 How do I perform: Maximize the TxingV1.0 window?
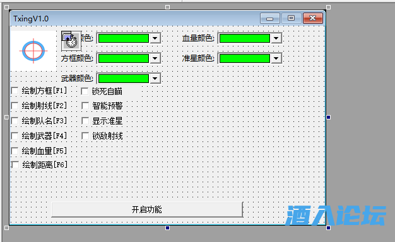click(x=292, y=18)
